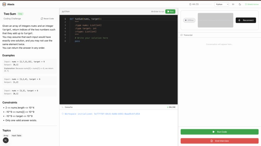Click the timer progress bar
This screenshot has width=261, height=146.
206,4
